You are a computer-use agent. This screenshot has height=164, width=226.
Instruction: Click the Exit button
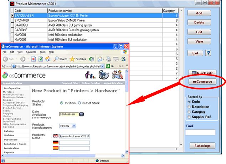tap(195, 53)
